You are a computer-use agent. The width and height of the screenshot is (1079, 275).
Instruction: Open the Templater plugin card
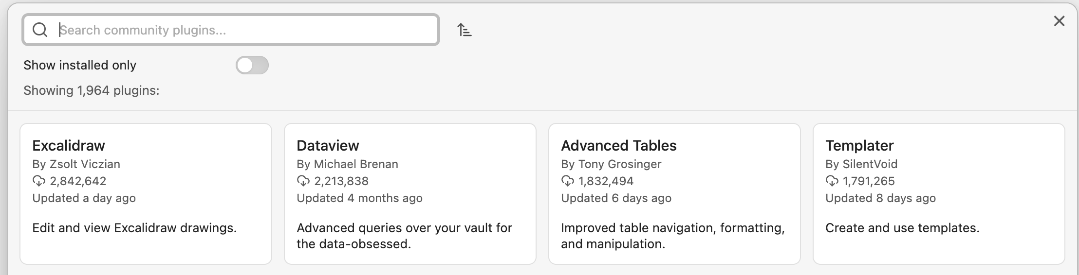tap(939, 194)
